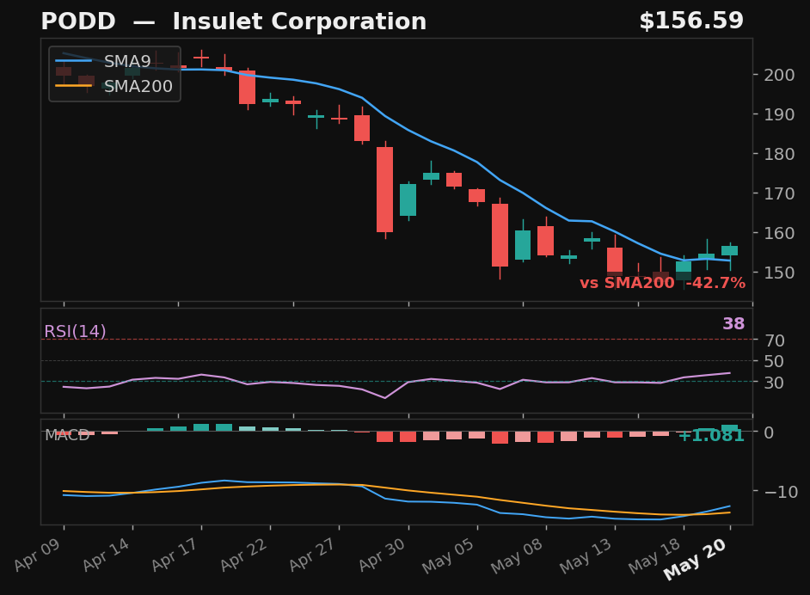Image resolution: width=810 pixels, height=595 pixels.
Task: Click the MACD 0 axis label
Action: coord(770,432)
